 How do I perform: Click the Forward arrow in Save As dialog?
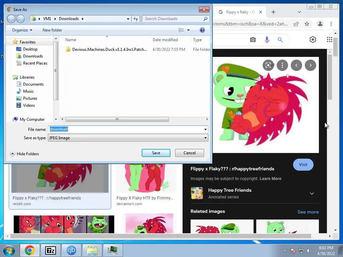click(x=20, y=19)
